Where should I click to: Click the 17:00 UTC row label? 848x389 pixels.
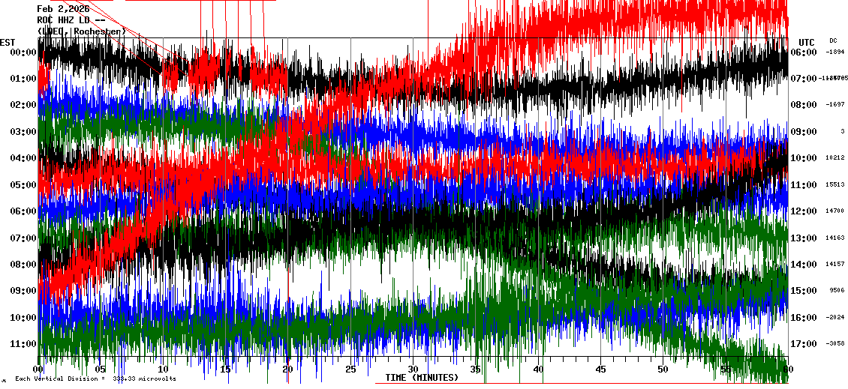(x=804, y=344)
